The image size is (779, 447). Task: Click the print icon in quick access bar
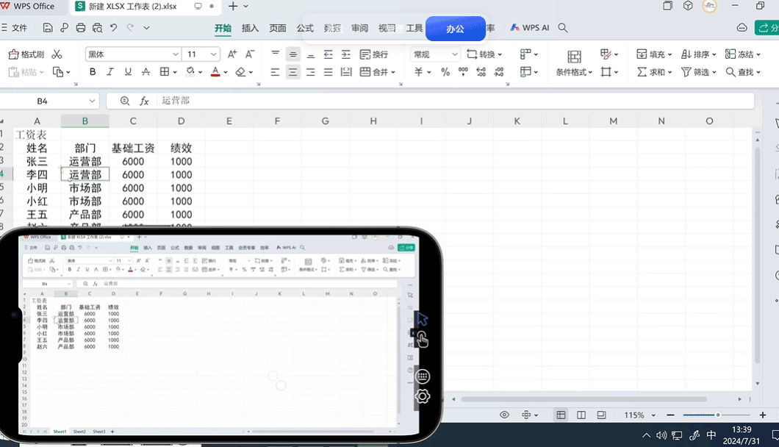click(x=81, y=28)
